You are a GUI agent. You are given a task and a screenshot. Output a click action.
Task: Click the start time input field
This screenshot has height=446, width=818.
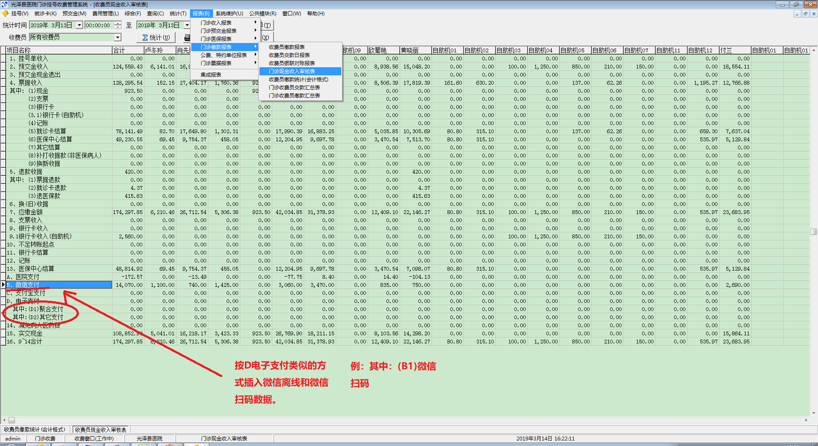point(99,25)
